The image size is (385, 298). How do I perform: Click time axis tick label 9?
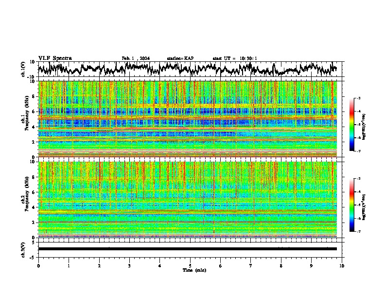click(311, 266)
